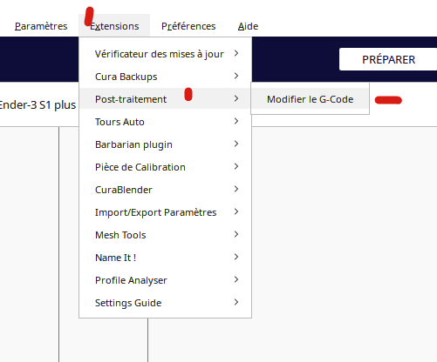Expand Import/Export Paramètres submenu

click(x=165, y=212)
